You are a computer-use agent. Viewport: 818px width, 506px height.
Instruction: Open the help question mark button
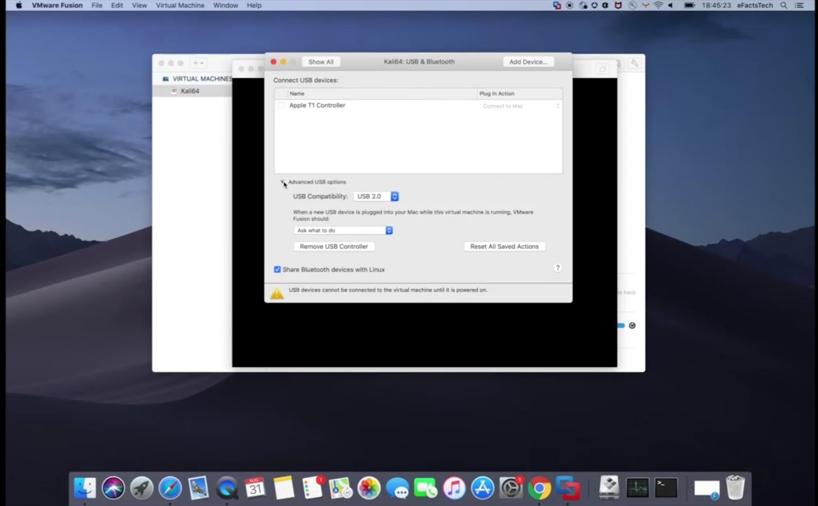[x=558, y=268]
